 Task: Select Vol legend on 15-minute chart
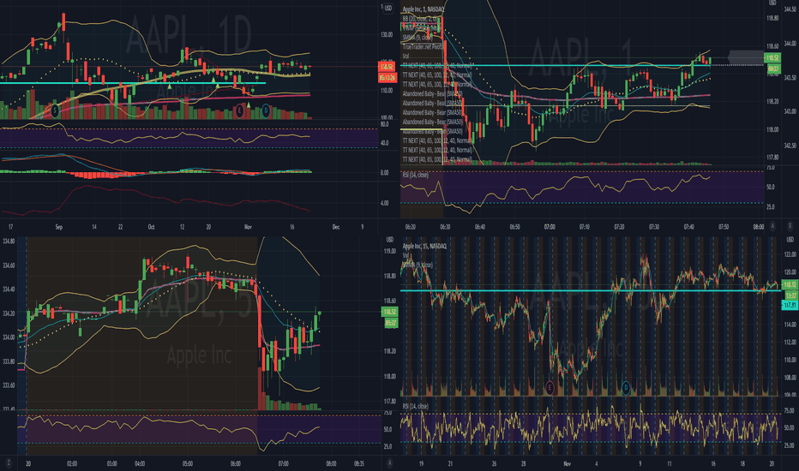point(406,255)
